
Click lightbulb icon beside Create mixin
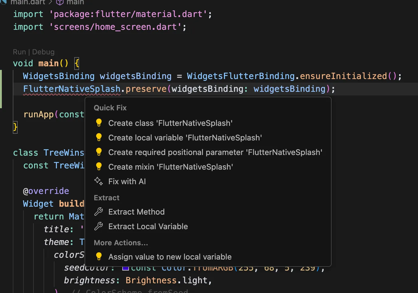coord(99,167)
